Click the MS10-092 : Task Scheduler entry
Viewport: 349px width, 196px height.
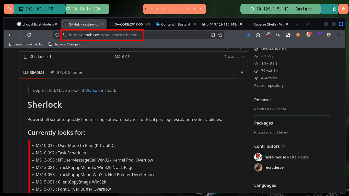(x=61, y=153)
